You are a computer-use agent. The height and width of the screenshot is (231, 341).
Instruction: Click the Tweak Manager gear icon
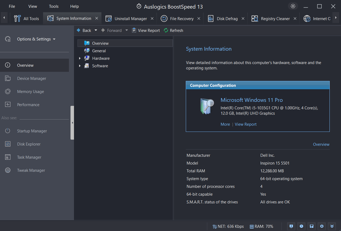pyautogui.click(x=8, y=170)
